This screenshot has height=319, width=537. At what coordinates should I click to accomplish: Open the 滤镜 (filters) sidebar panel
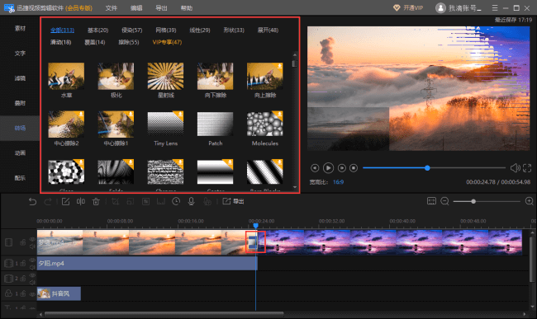[20, 78]
